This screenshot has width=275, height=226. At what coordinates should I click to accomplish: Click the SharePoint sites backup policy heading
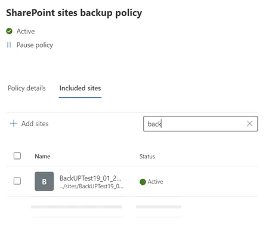[x=74, y=13]
